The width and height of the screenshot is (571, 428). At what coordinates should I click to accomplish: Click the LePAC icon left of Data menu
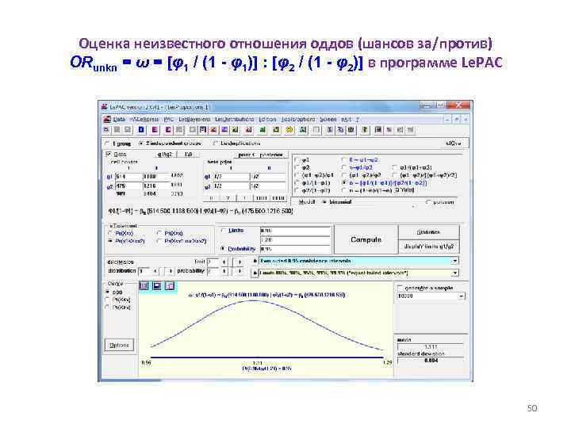tap(107, 120)
